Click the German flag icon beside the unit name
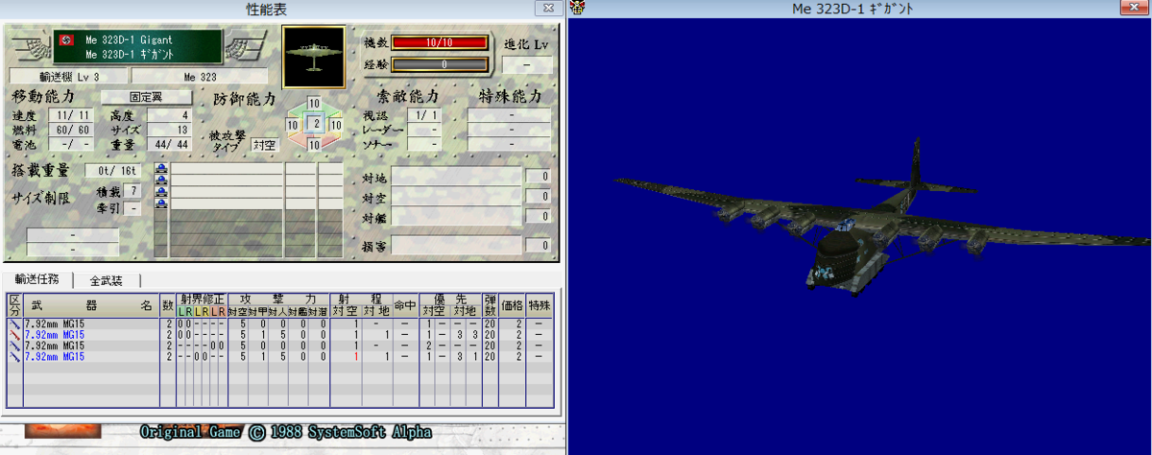 pos(66,40)
